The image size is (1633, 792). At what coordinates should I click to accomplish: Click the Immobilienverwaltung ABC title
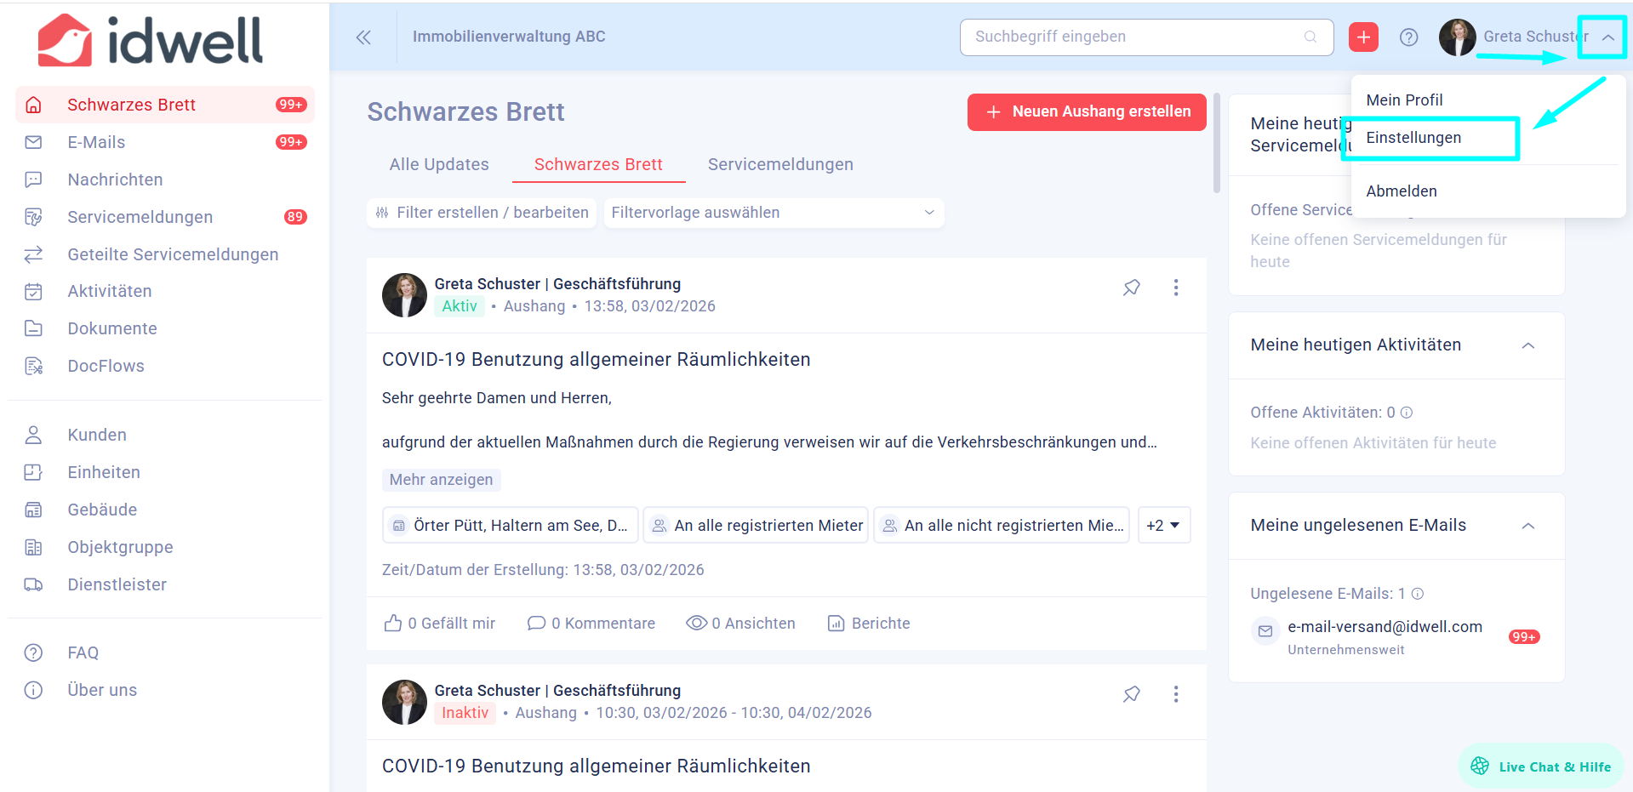point(509,37)
